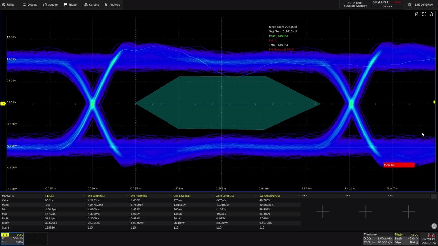This screenshot has width=438, height=246.
Task: Open the EYE DIAGRAM side panel
Action: click(x=421, y=5)
